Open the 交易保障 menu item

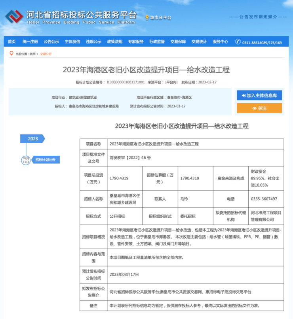pos(178,42)
